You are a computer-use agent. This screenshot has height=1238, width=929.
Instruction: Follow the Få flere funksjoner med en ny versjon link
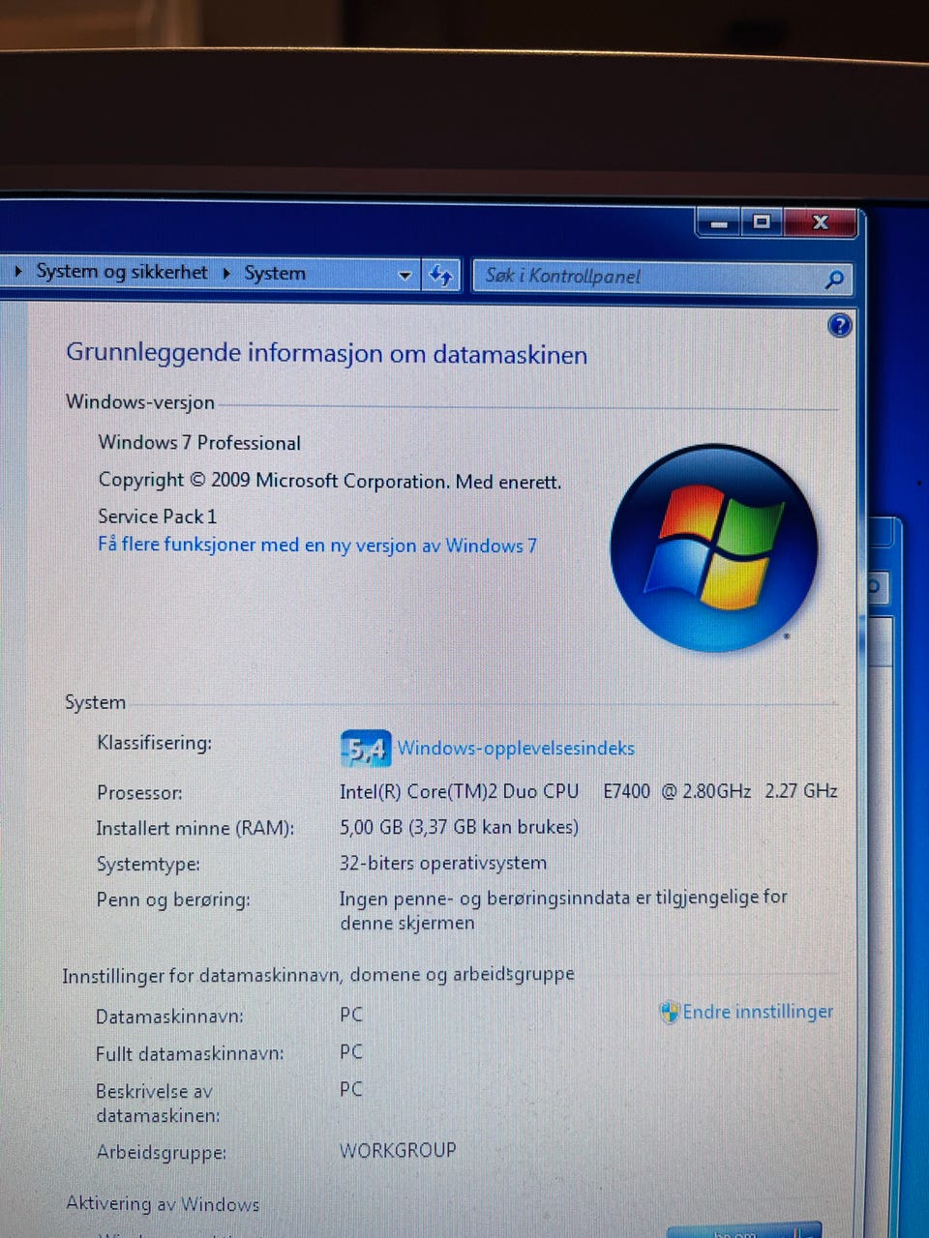coord(317,545)
